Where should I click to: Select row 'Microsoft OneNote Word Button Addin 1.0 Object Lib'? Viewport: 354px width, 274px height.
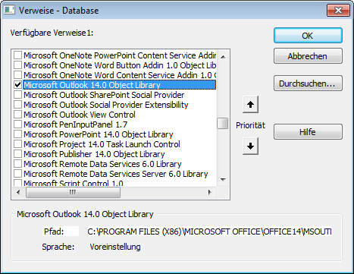pos(120,65)
